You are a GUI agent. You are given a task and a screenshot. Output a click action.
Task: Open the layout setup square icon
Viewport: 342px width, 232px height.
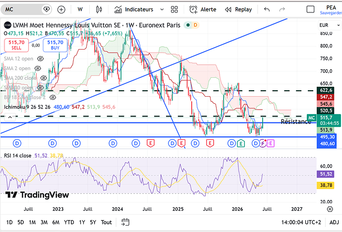[310, 9]
